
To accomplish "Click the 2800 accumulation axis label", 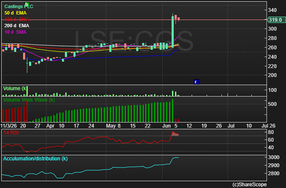I will click(x=274, y=174).
